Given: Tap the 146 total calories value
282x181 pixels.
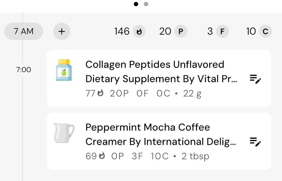Looking at the screenshot, I should [x=122, y=31].
